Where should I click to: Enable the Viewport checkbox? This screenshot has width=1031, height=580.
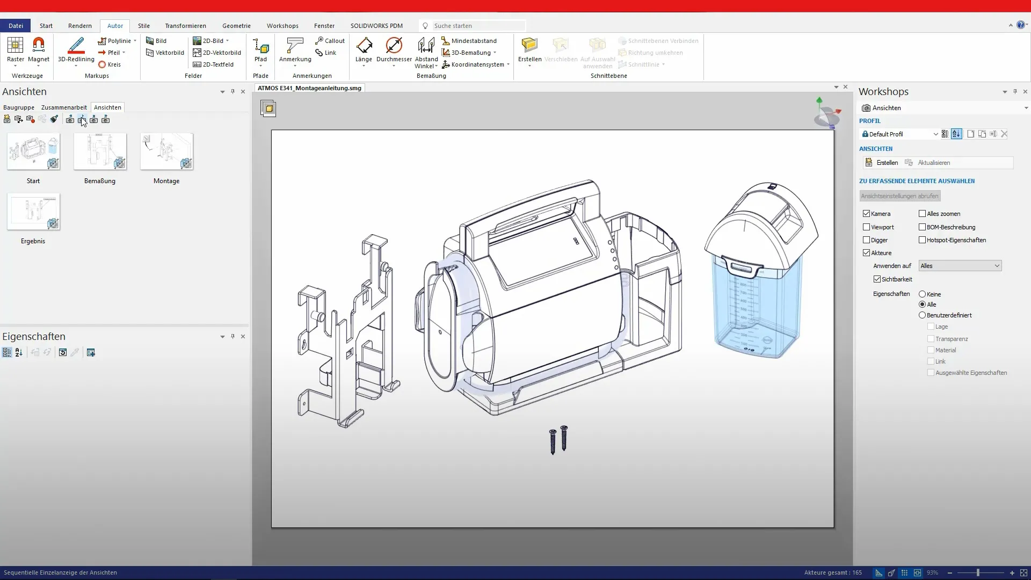coord(866,227)
